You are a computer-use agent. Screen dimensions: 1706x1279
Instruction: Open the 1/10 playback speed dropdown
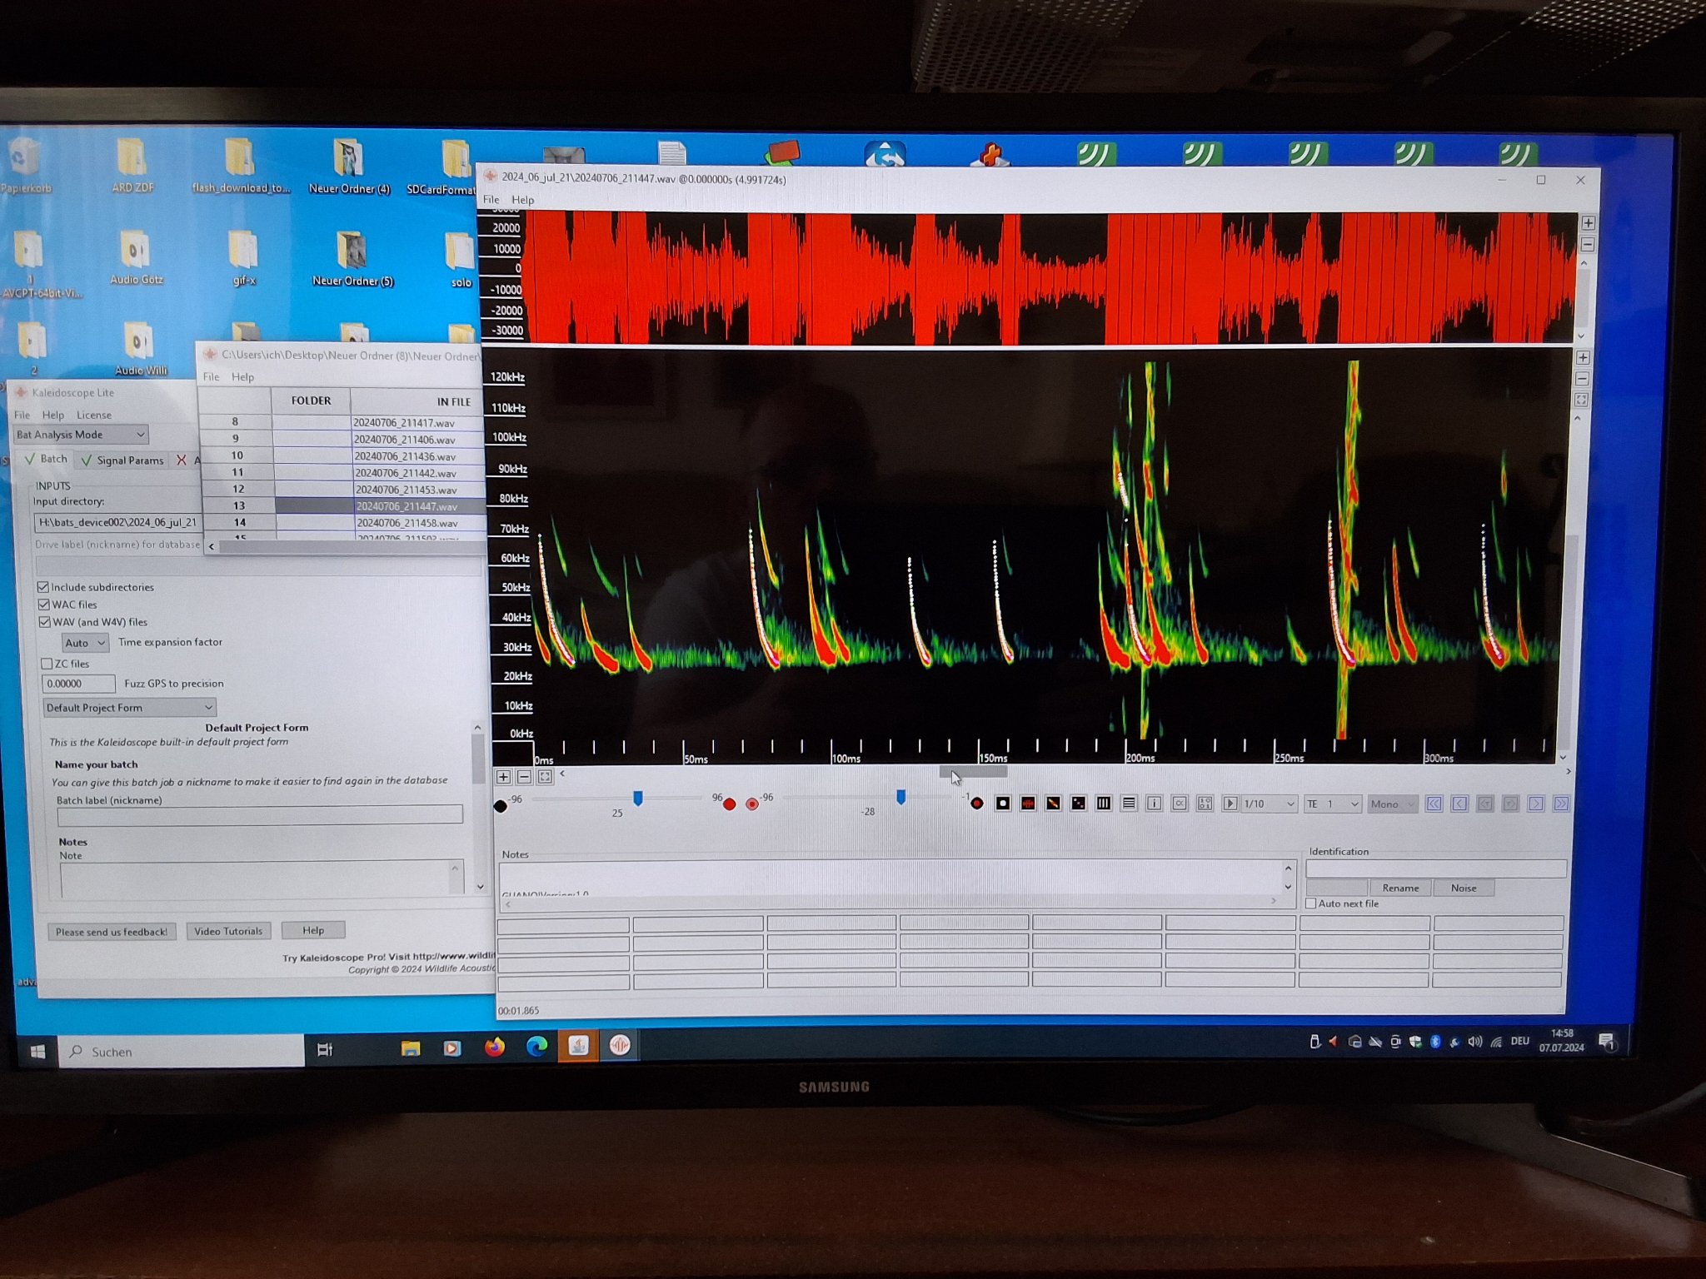1269,804
